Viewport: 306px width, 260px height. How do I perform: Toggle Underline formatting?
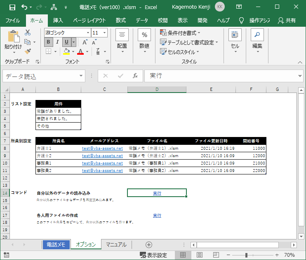[x=66, y=42]
